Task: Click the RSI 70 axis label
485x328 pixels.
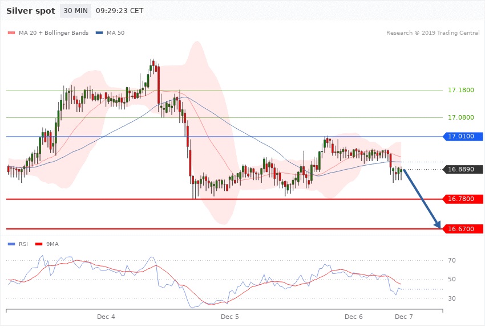Action: point(452,261)
